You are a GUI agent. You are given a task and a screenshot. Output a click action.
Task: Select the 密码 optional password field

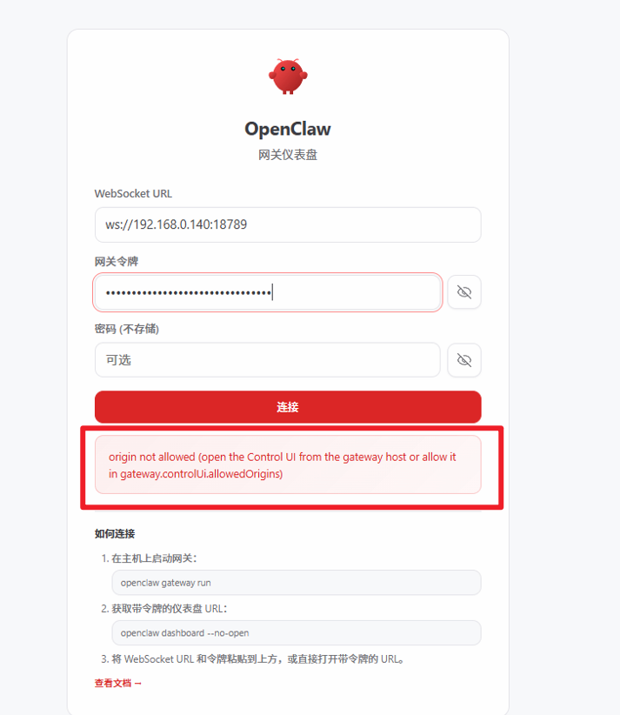point(268,360)
